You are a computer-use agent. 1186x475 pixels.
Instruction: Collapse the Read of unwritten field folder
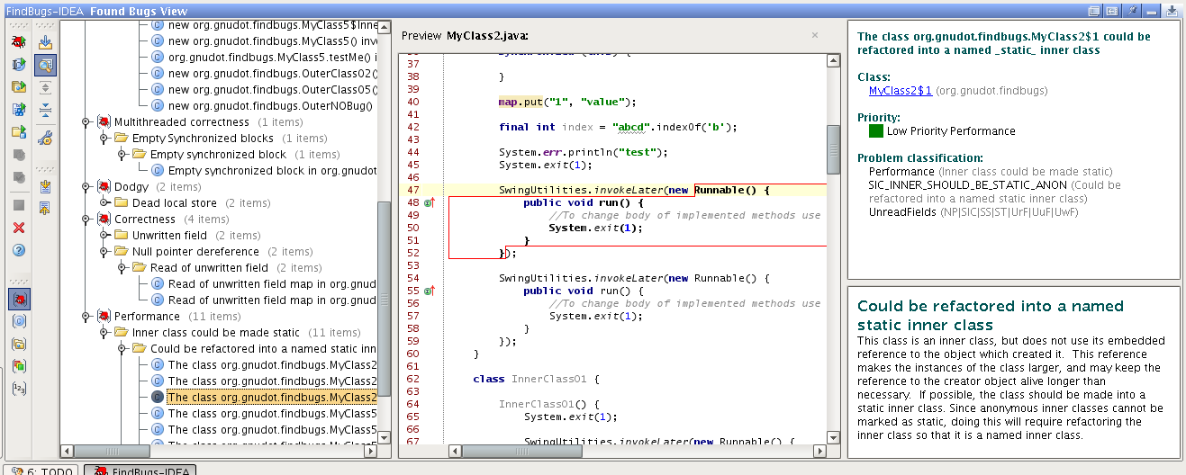pos(122,268)
